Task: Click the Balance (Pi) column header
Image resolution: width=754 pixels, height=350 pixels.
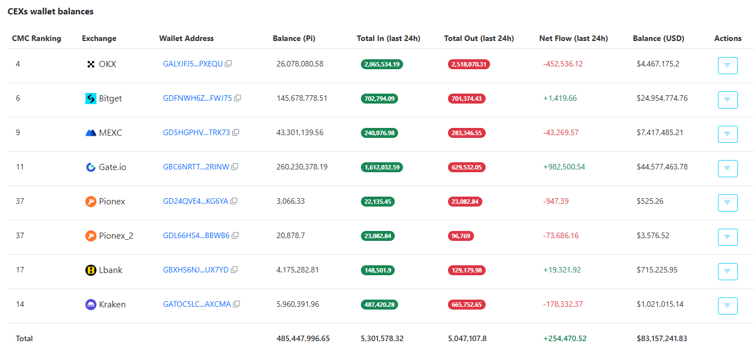Action: 294,38
